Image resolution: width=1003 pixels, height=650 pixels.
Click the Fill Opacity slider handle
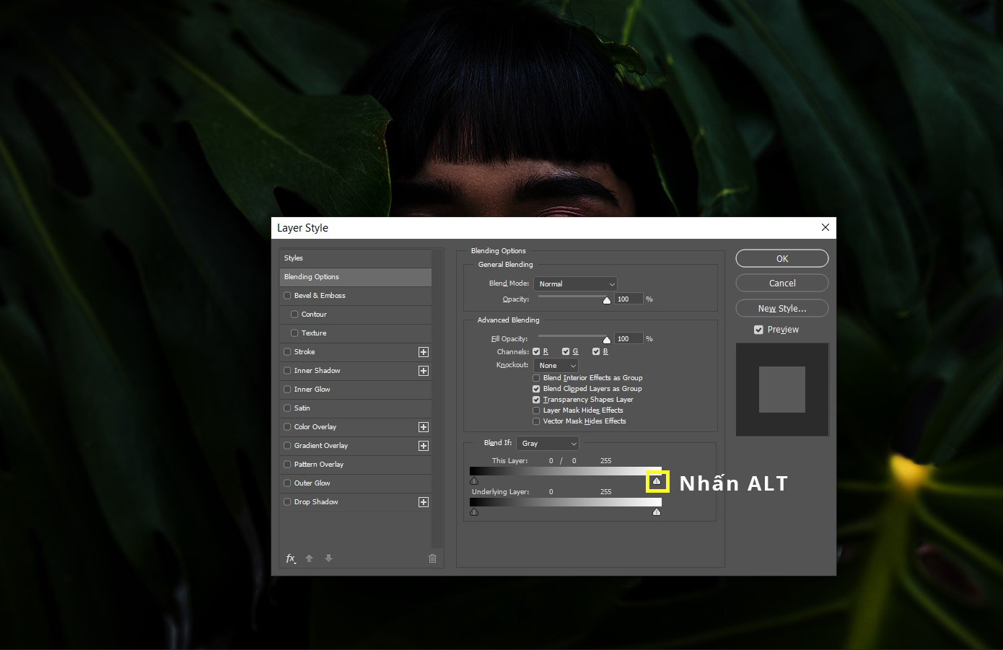click(x=607, y=340)
